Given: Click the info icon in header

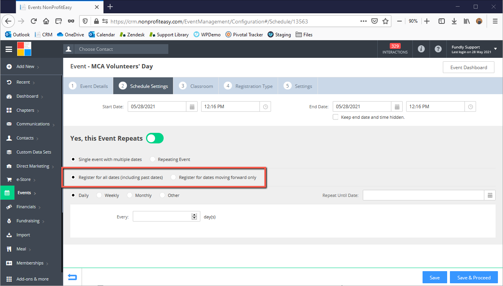Looking at the screenshot, I should point(421,49).
